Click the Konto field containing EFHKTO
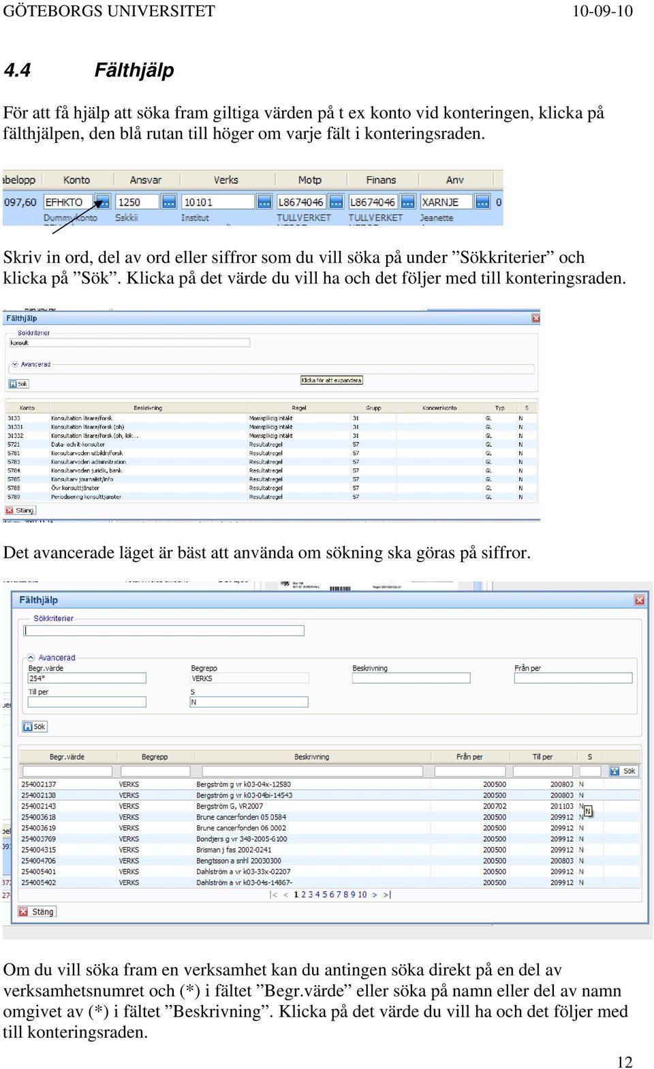 pos(68,202)
